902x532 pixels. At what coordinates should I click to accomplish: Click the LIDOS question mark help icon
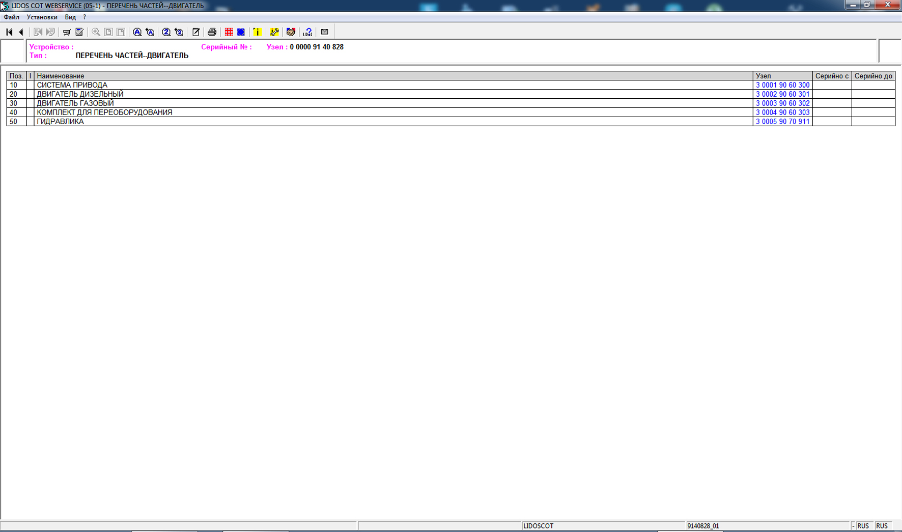(x=307, y=32)
